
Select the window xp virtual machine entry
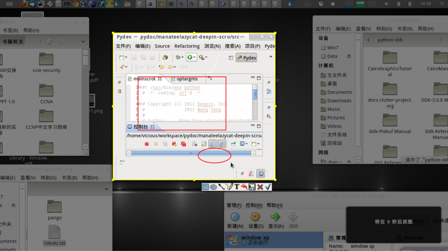[274, 240]
